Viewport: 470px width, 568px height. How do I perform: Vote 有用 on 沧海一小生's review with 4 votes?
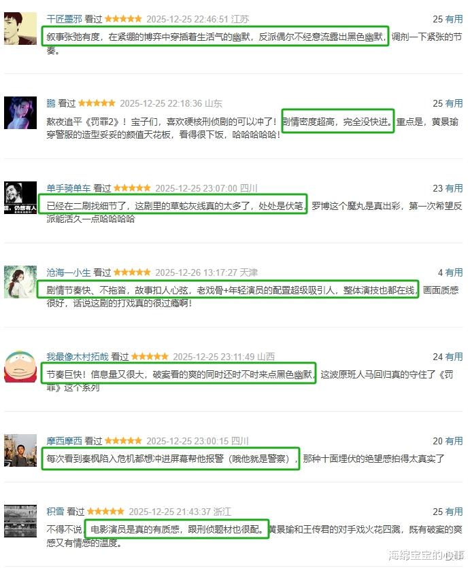pos(454,272)
